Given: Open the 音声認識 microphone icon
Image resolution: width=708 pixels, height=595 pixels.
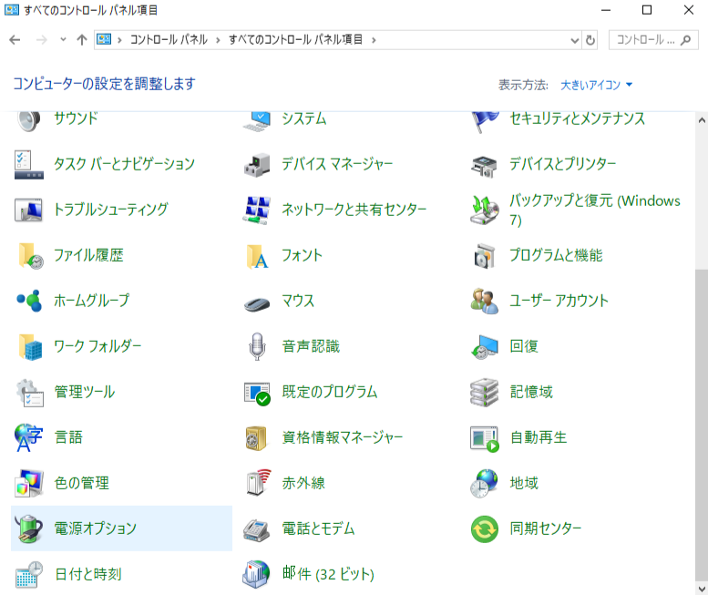Looking at the screenshot, I should pyautogui.click(x=257, y=346).
